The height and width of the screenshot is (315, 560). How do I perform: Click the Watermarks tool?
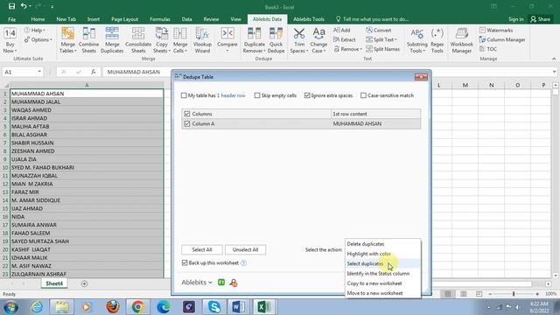[x=496, y=31]
